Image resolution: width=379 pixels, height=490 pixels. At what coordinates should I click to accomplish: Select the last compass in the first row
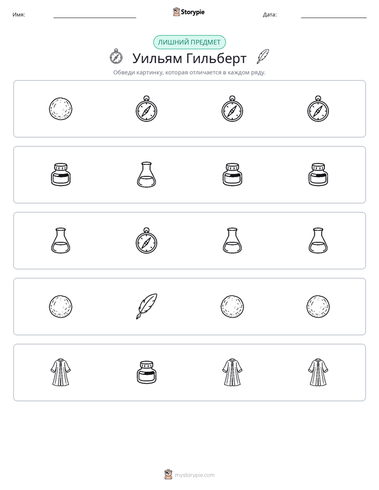click(318, 109)
